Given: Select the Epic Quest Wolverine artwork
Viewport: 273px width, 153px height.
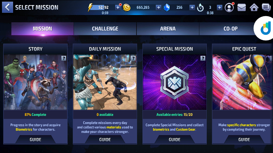Looking at the screenshot, I should click(x=243, y=82).
